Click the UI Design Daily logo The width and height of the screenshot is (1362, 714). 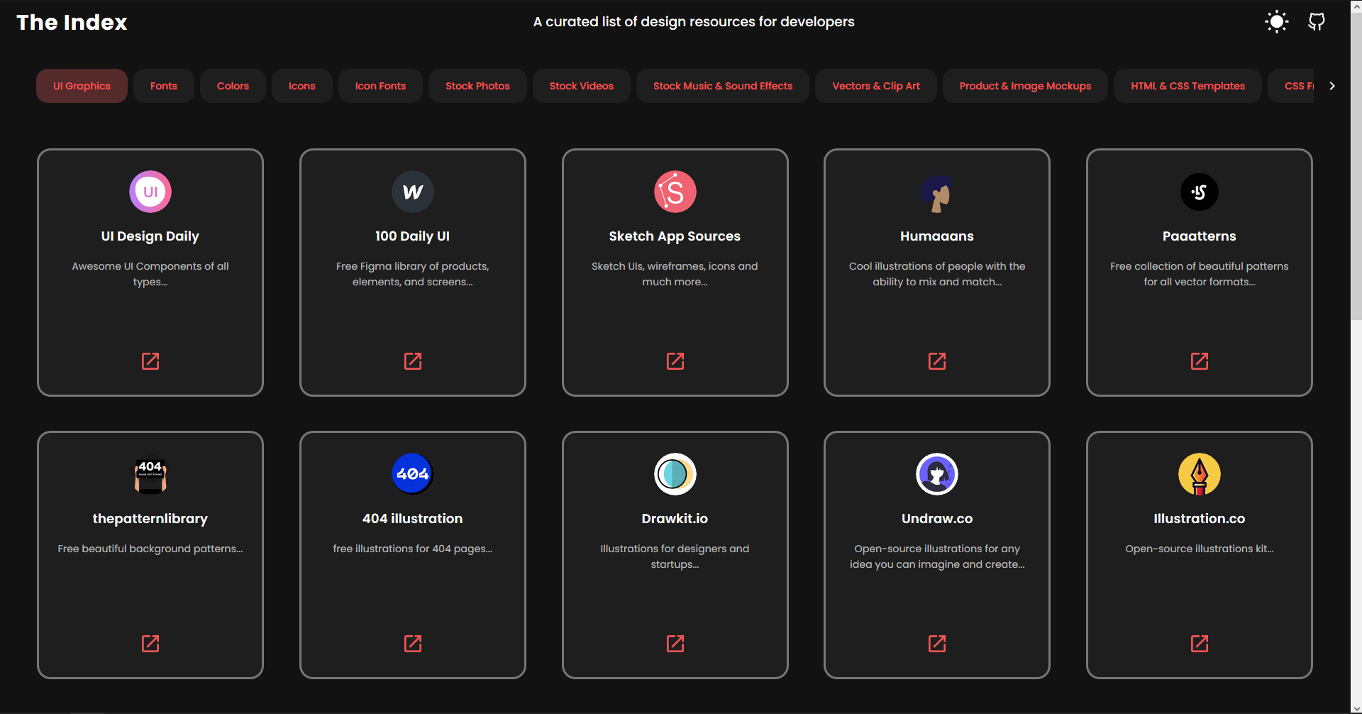150,192
